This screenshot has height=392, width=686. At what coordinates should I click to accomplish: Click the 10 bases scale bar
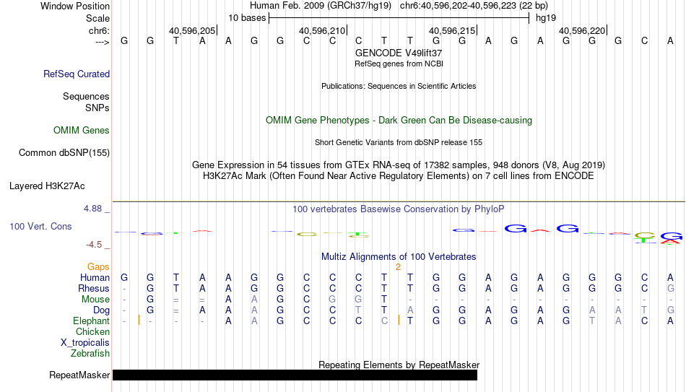tap(399, 18)
